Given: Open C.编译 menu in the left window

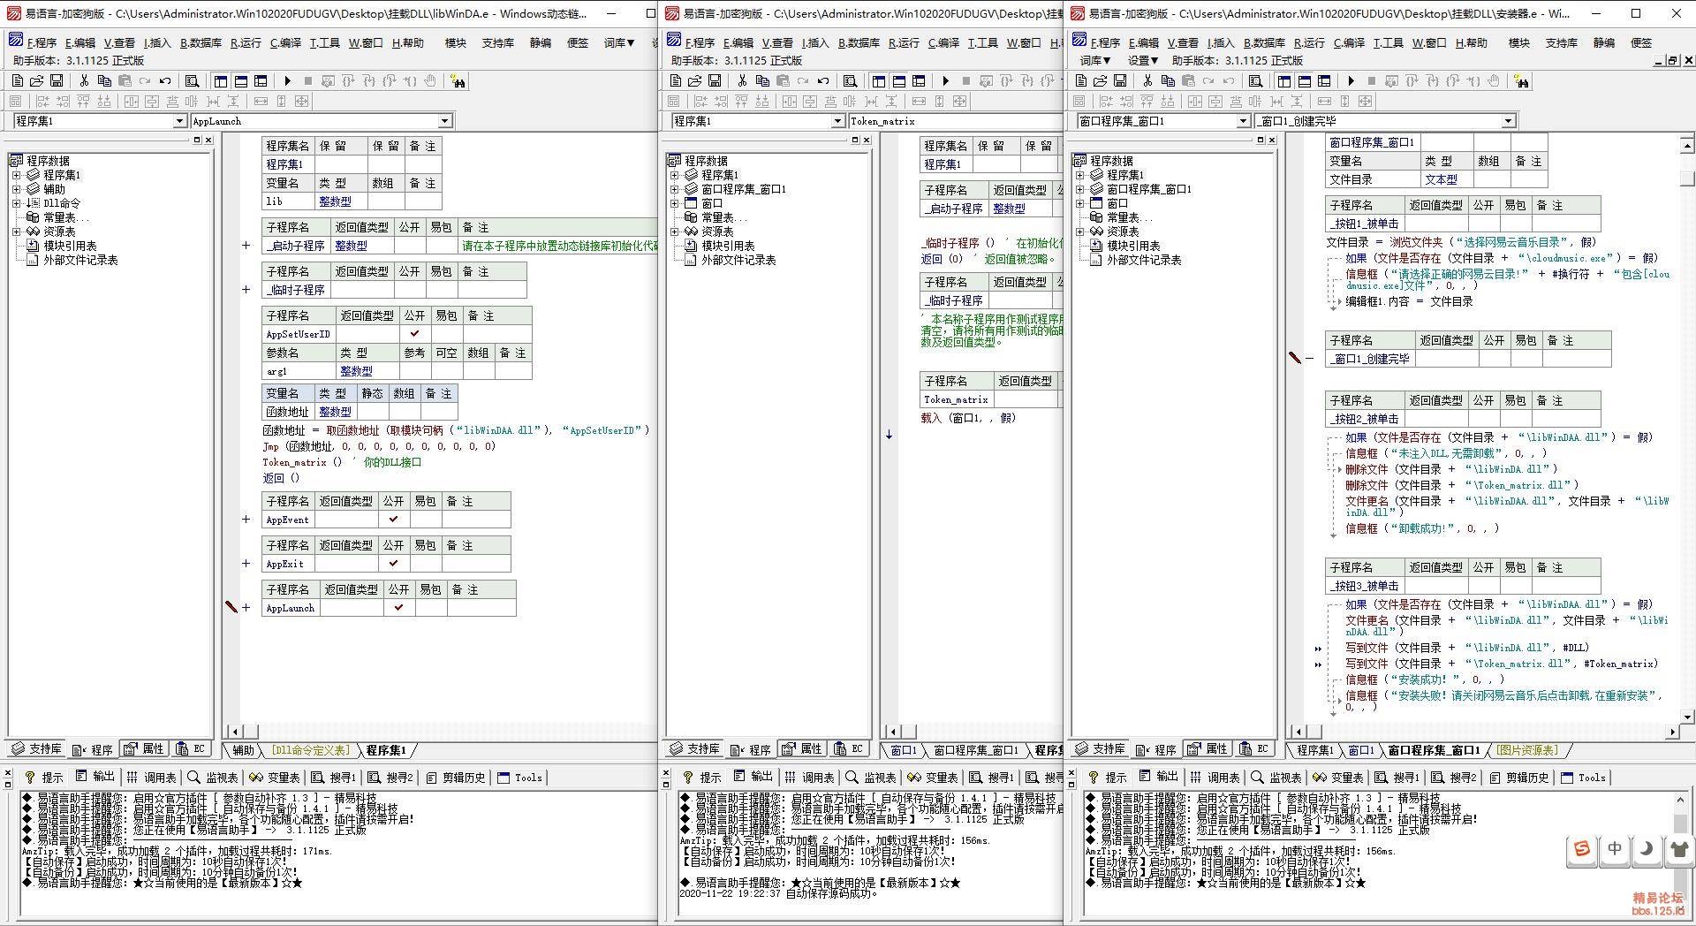Looking at the screenshot, I should (x=285, y=42).
